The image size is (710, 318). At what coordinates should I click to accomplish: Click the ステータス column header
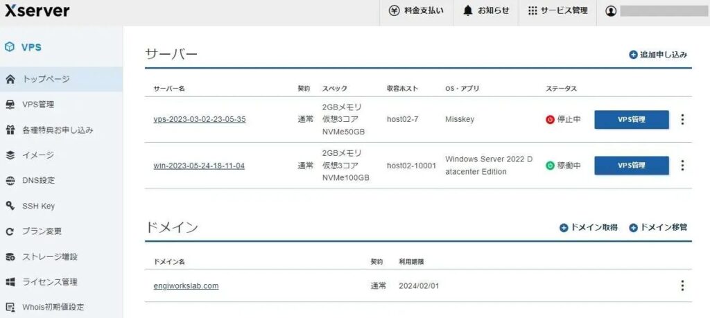(561, 89)
